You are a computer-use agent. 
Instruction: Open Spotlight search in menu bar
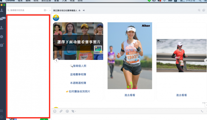click(200, 1)
